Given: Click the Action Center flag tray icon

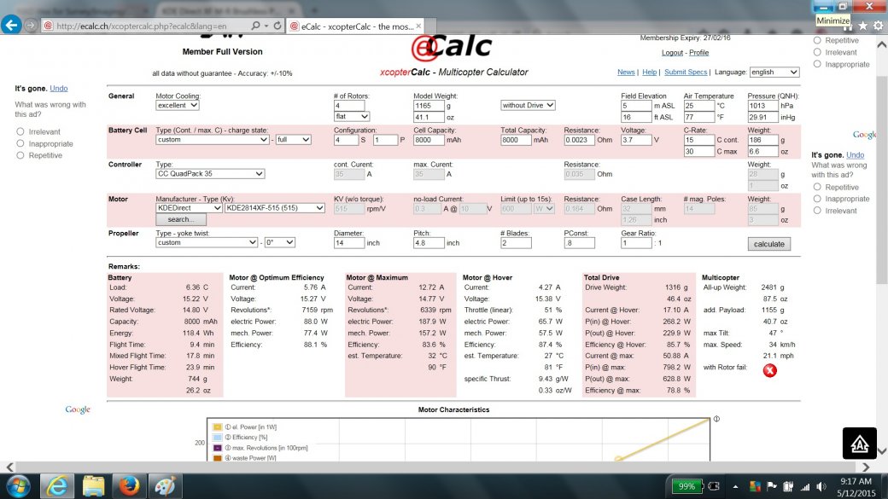Looking at the screenshot, I should pos(771,486).
